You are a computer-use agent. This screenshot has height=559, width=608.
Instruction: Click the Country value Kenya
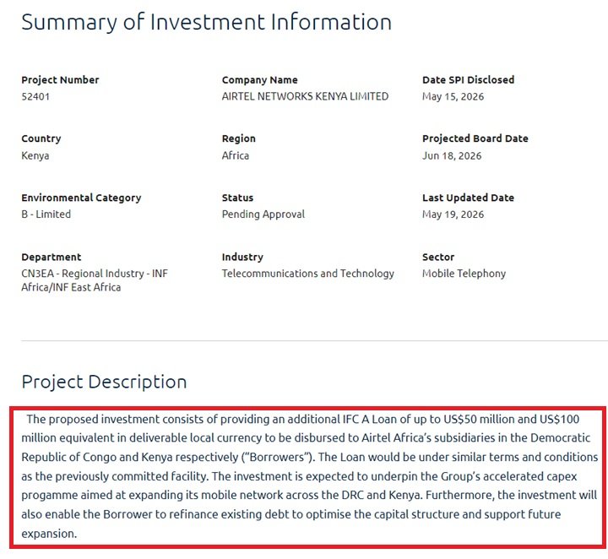coord(35,156)
